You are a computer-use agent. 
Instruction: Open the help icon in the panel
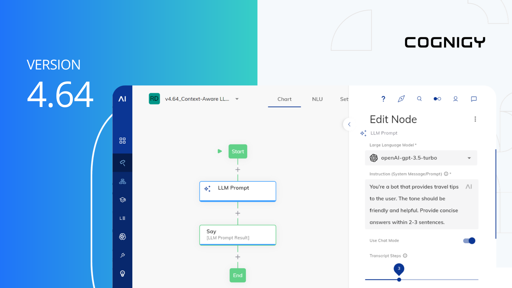pos(383,99)
